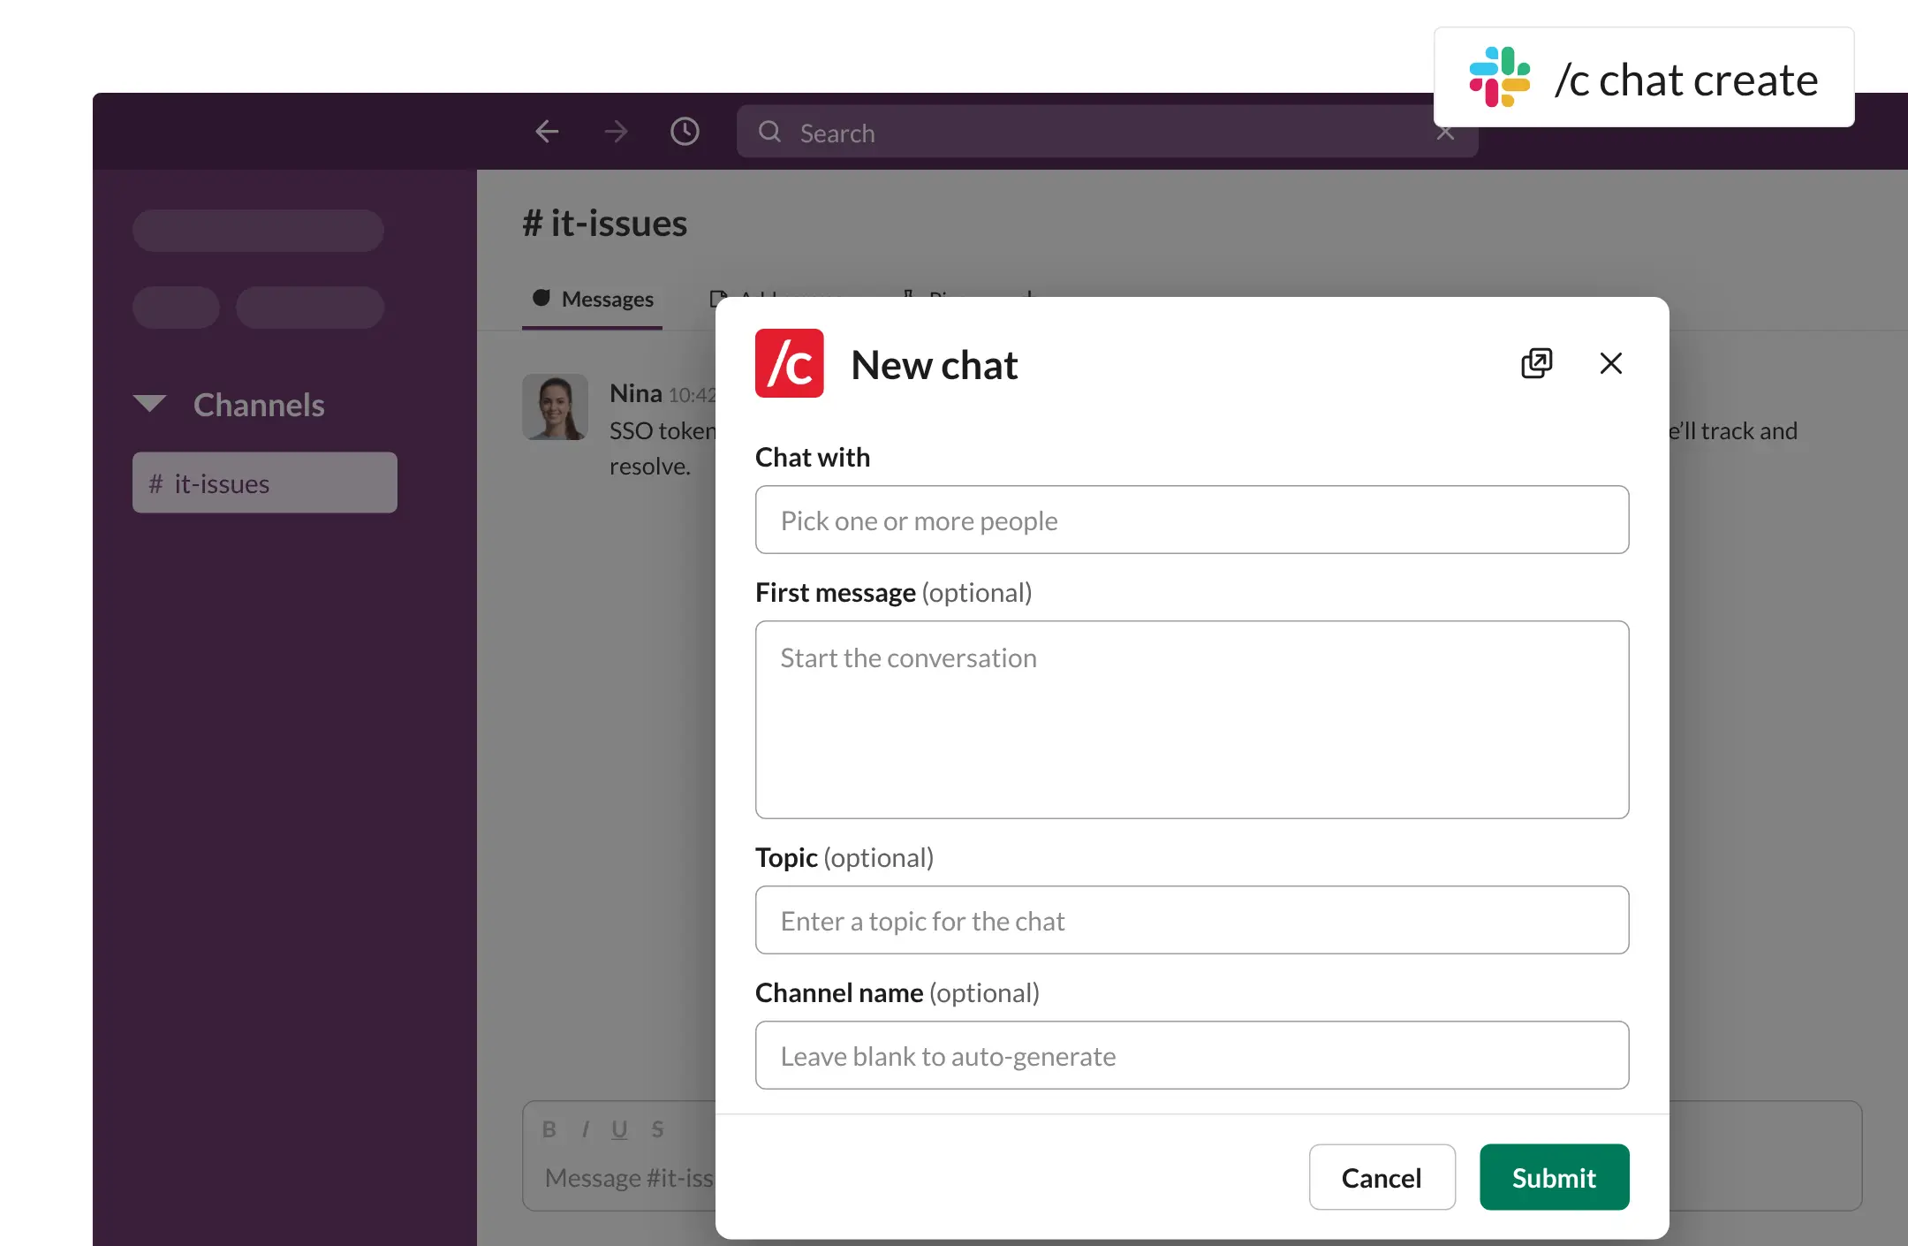Click the # it-issues channel header

pos(605,223)
